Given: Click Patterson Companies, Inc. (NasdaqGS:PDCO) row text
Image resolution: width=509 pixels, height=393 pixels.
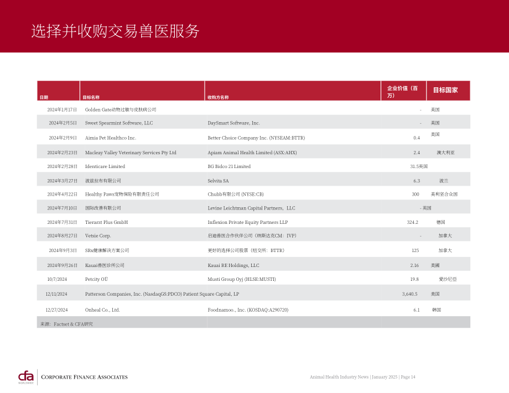Looking at the screenshot, I should click(x=162, y=294).
